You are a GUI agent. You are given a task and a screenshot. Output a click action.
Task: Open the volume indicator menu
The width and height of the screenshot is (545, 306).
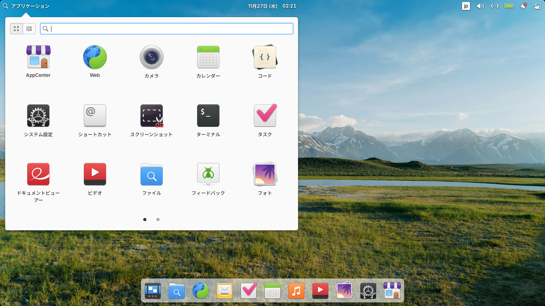tap(480, 6)
